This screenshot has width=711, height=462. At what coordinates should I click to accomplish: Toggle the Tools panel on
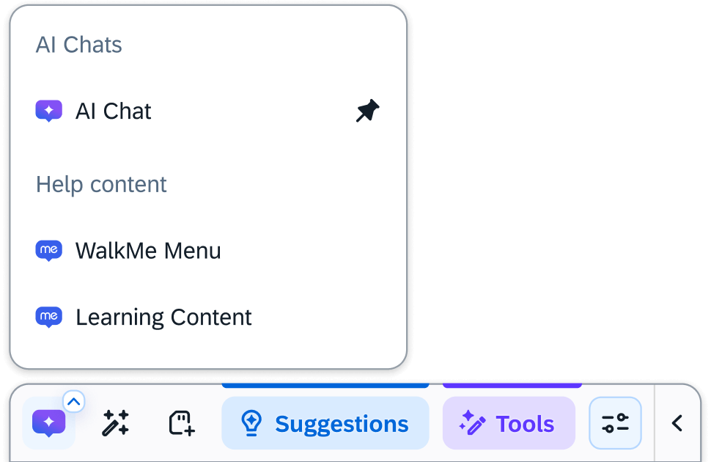coord(509,423)
